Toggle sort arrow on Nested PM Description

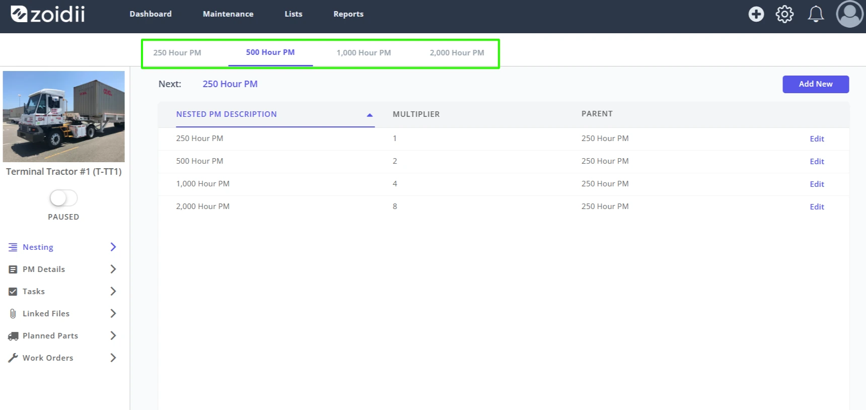370,115
